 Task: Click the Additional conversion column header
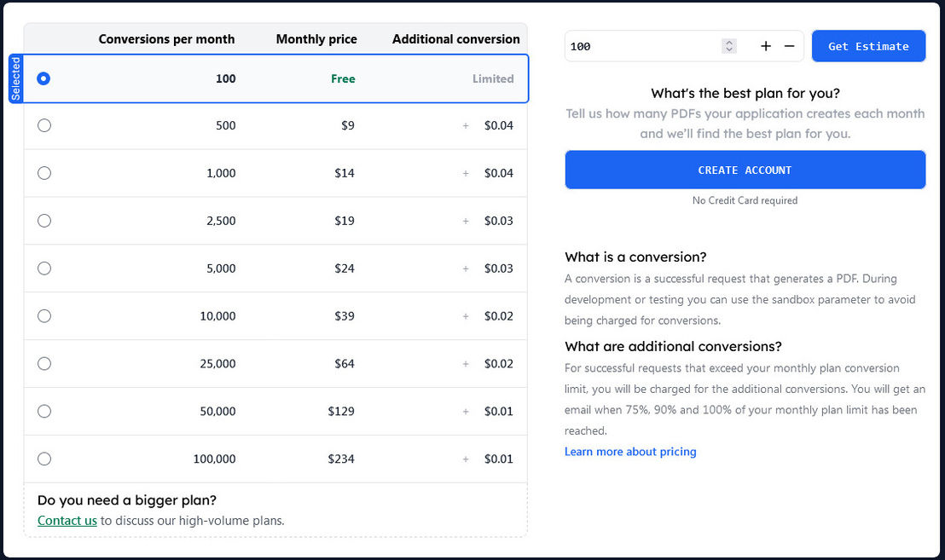[456, 39]
